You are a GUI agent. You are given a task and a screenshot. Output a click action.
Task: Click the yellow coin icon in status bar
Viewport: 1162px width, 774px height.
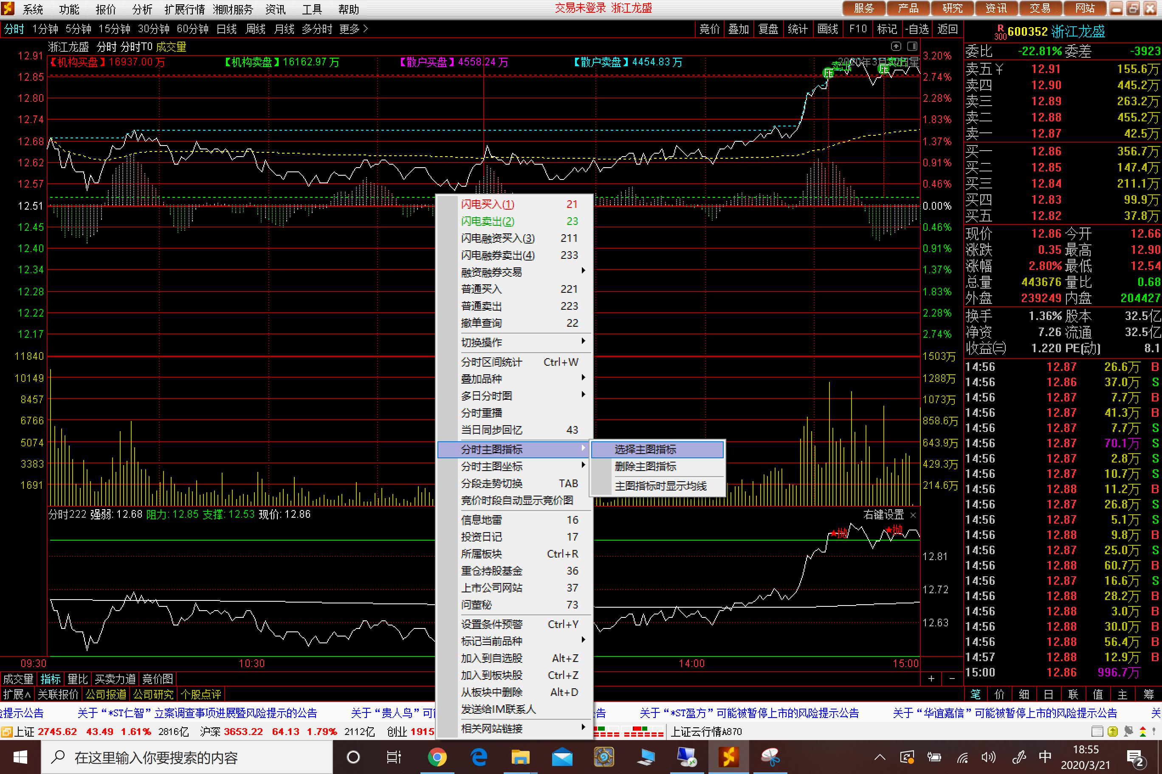click(1113, 732)
